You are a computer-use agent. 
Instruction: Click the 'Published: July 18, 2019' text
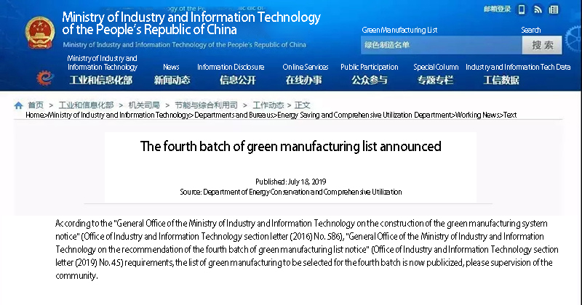point(290,182)
